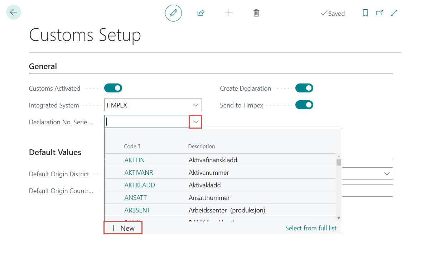Screen dimensions: 430x273
Task: Click the New button in lookup
Action: tap(123, 228)
